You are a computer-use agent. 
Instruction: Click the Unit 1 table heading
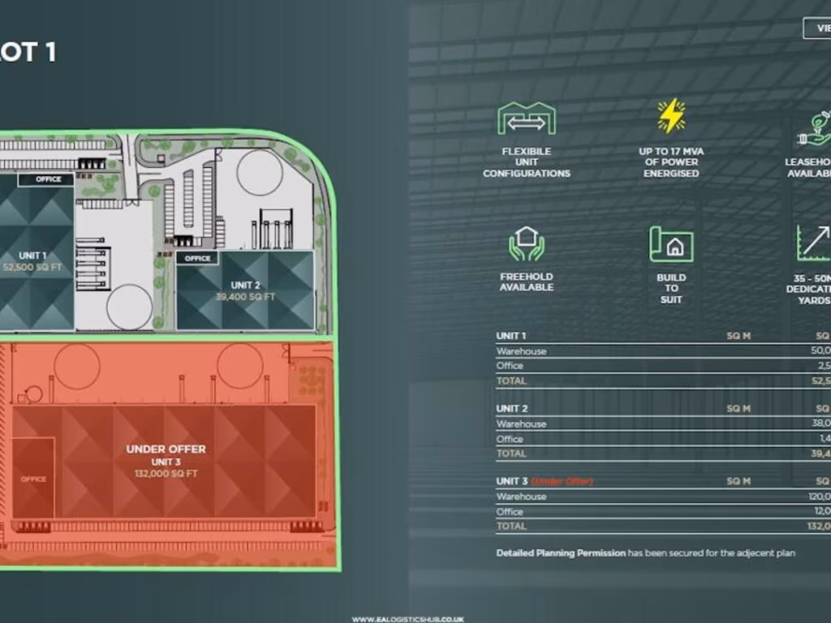511,336
